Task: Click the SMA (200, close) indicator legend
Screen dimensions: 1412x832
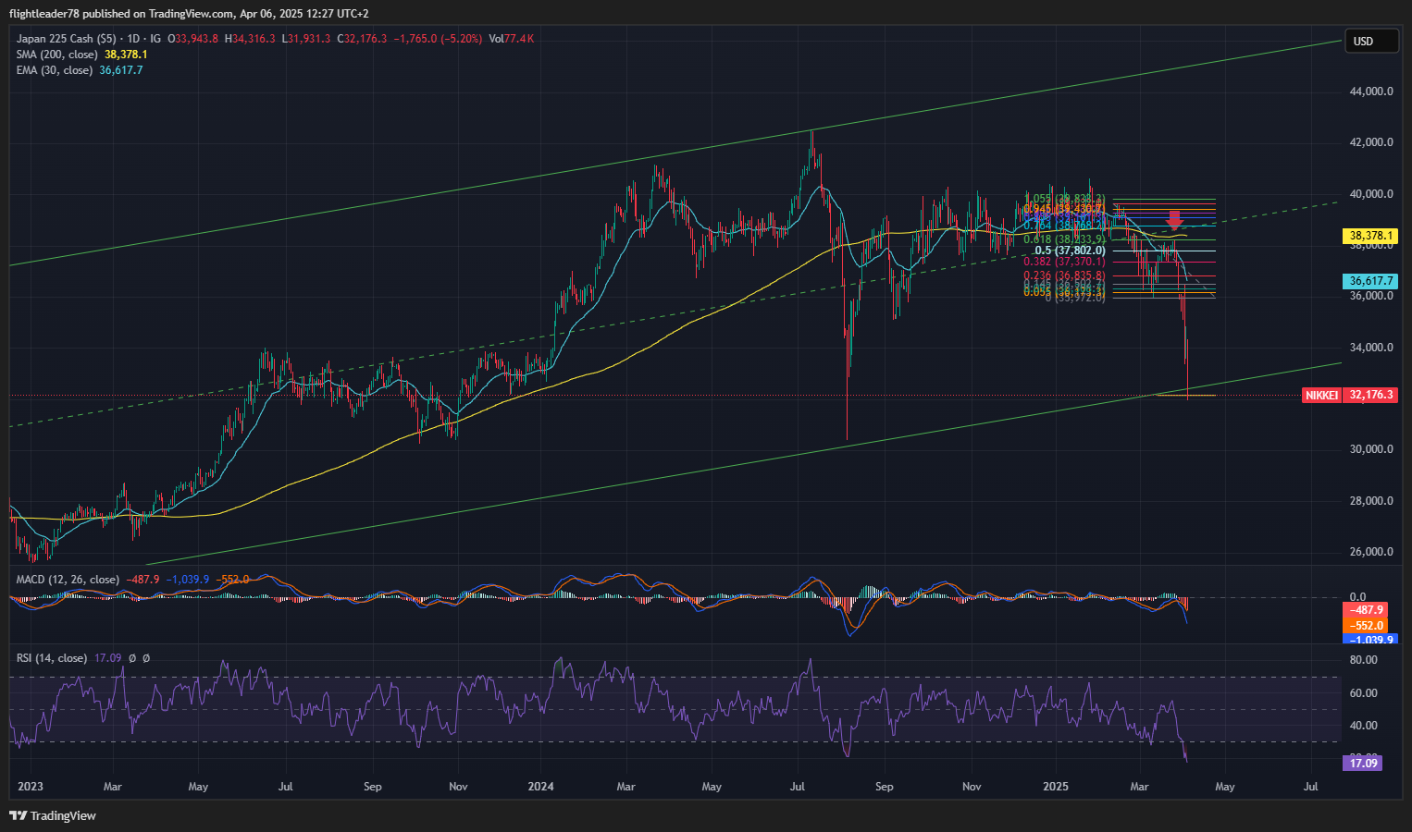Action: [x=56, y=55]
